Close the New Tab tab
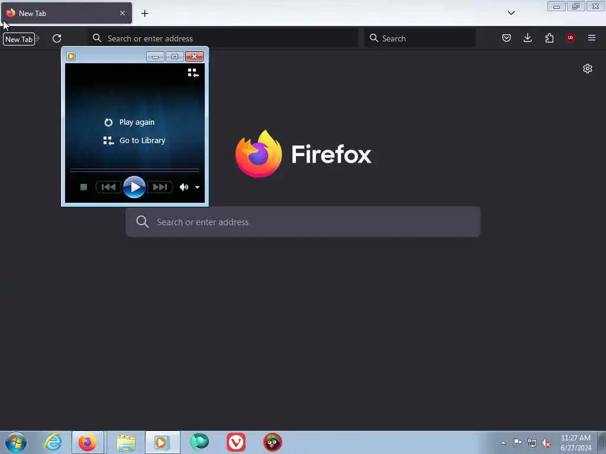The image size is (606, 454). pos(123,13)
